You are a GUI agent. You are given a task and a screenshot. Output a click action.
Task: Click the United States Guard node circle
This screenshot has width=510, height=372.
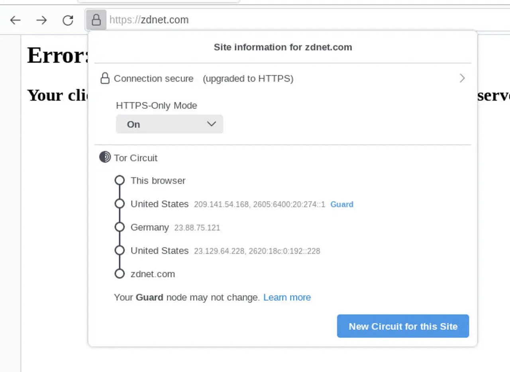click(x=120, y=204)
